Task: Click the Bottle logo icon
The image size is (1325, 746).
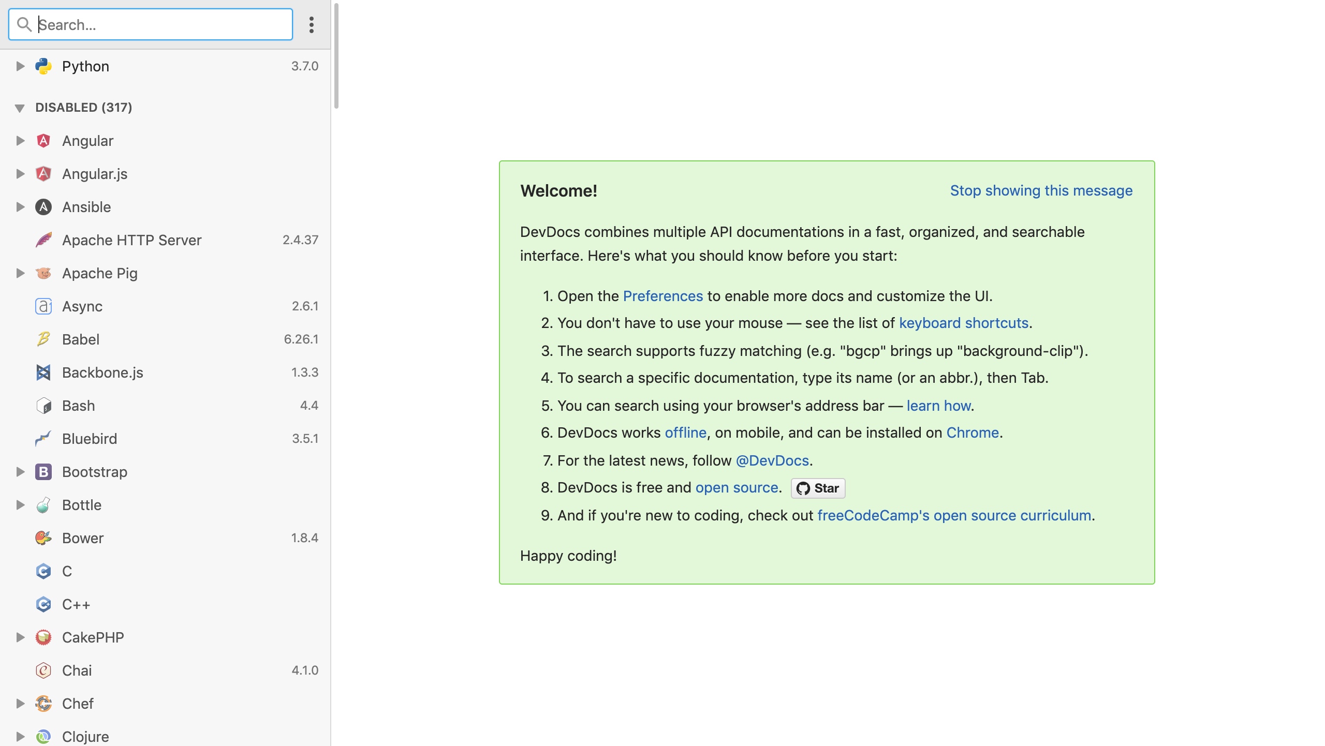Action: pyautogui.click(x=43, y=505)
